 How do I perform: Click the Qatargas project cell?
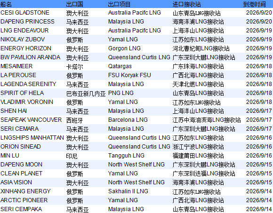click(x=120, y=66)
